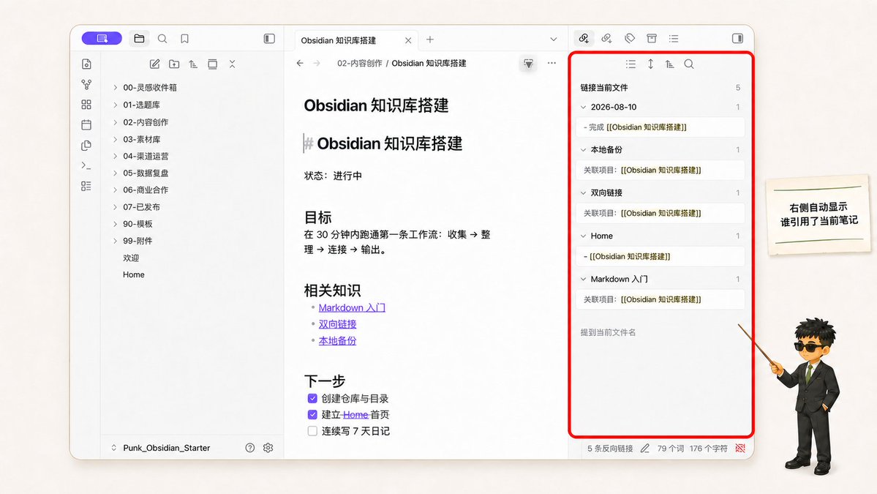877x494 pixels.
Task: Switch to the tags panel tab
Action: [630, 38]
